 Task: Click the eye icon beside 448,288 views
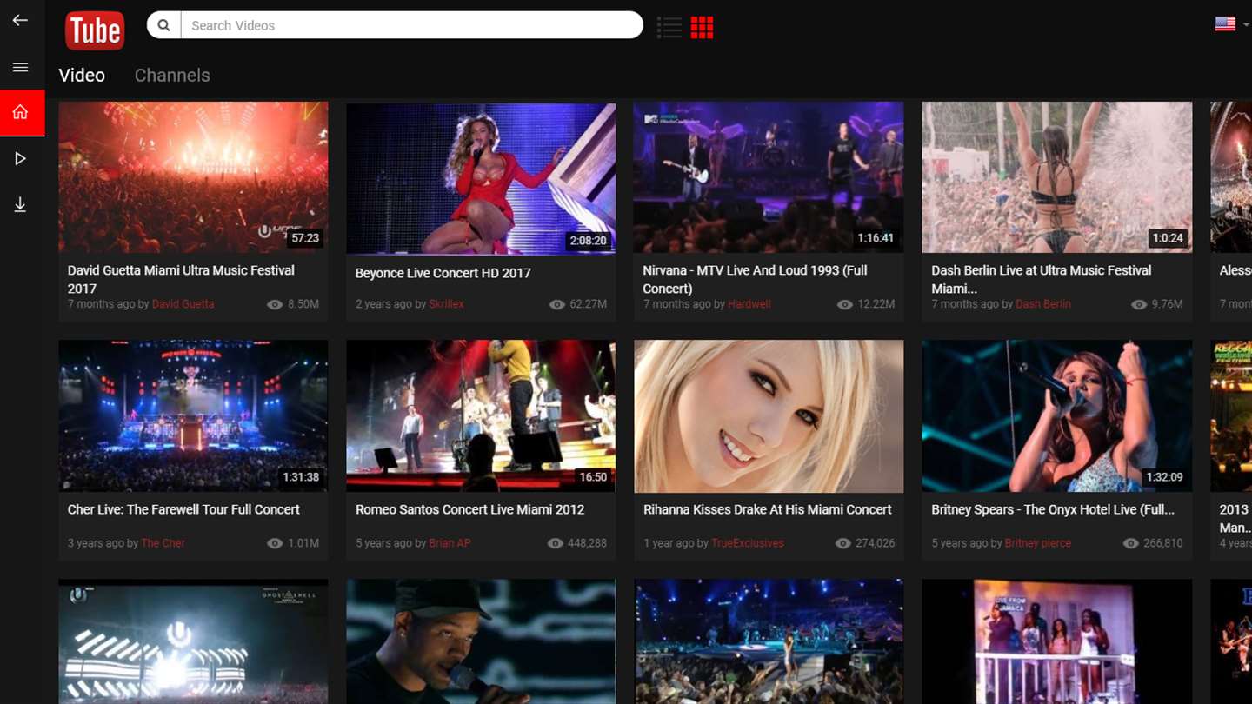[555, 543]
